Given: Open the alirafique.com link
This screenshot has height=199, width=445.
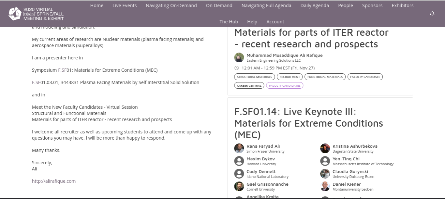Looking at the screenshot, I should pyautogui.click(x=54, y=181).
